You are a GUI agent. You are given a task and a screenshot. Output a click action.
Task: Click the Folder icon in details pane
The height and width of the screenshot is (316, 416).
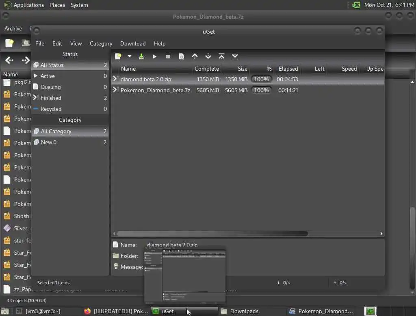point(115,256)
